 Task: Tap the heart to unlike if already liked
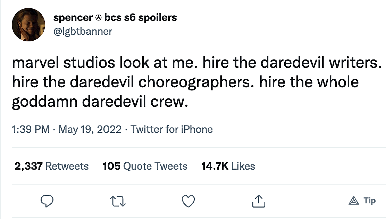188,201
